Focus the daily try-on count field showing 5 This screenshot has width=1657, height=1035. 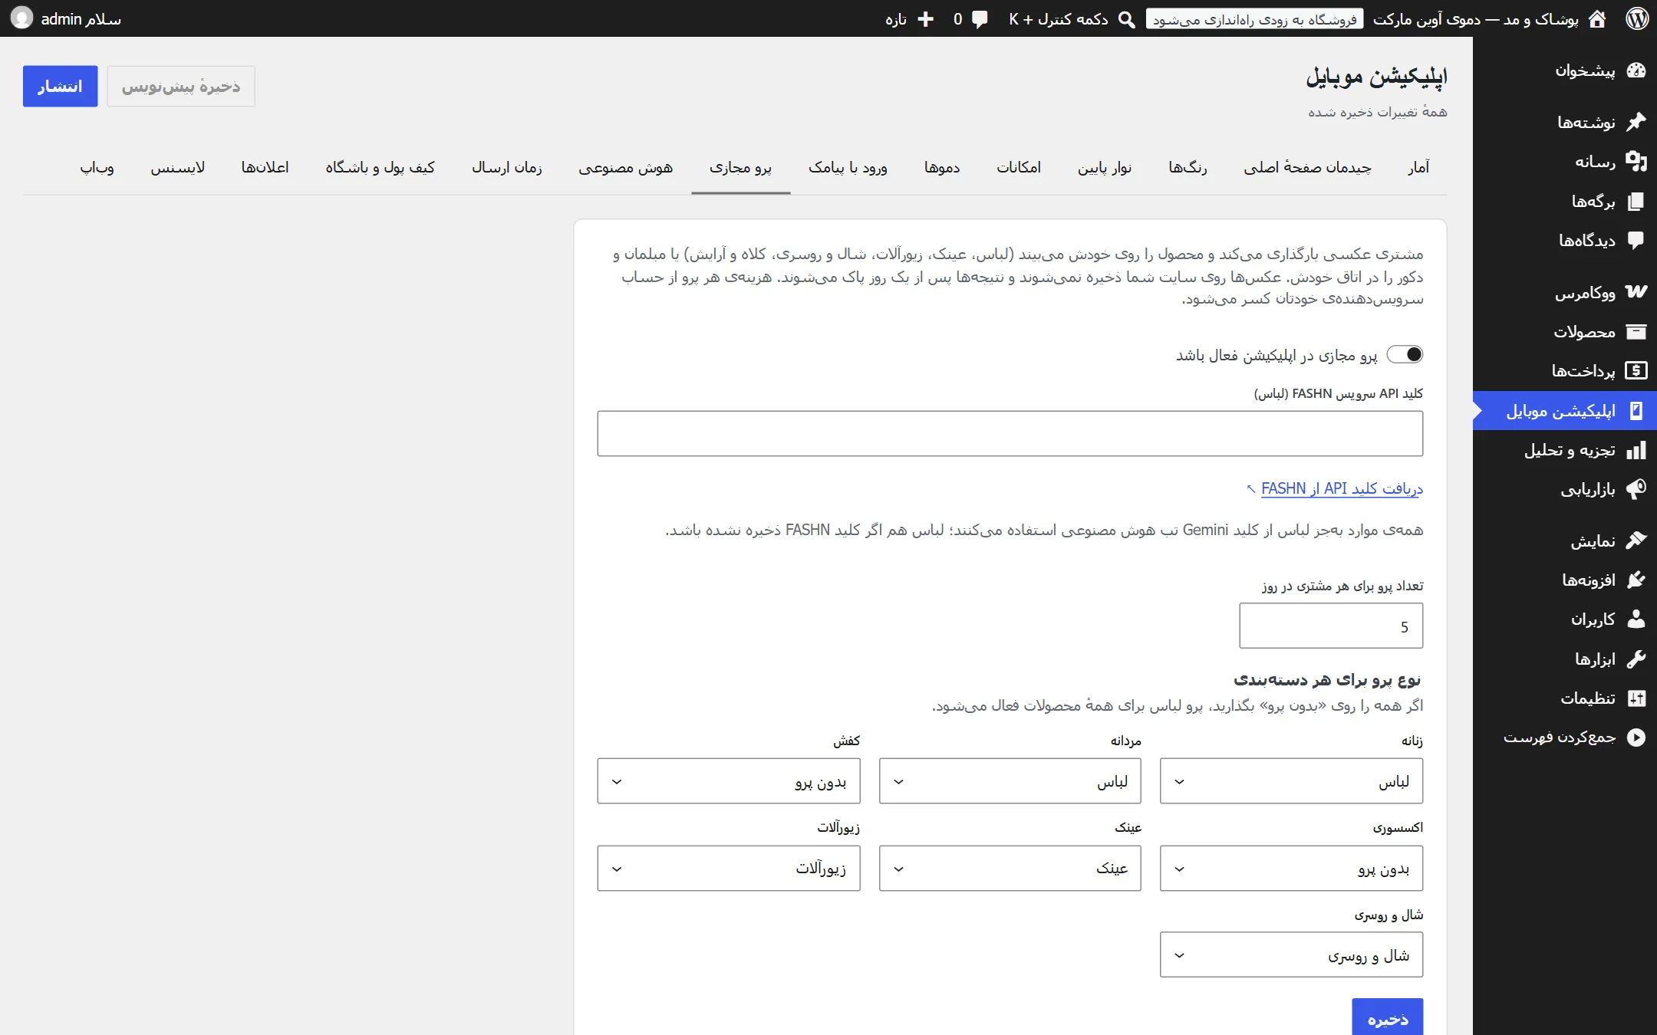coord(1331,626)
